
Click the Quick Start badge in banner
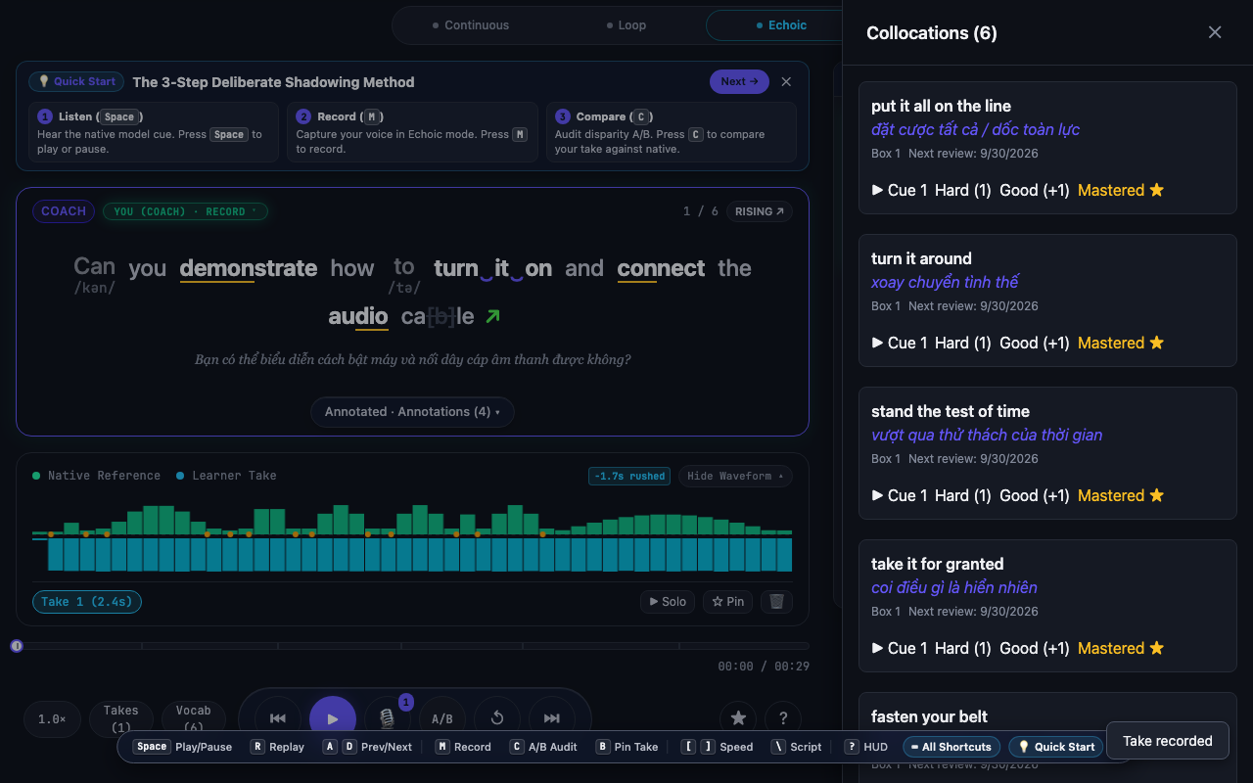coord(77,82)
